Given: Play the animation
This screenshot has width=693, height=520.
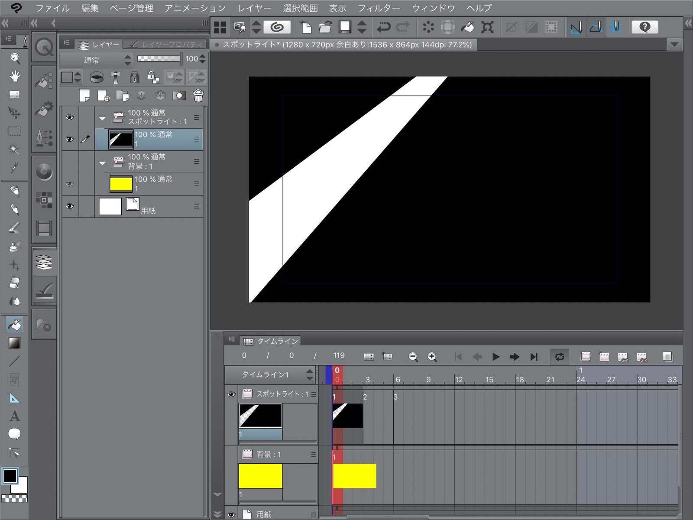Looking at the screenshot, I should 496,357.
